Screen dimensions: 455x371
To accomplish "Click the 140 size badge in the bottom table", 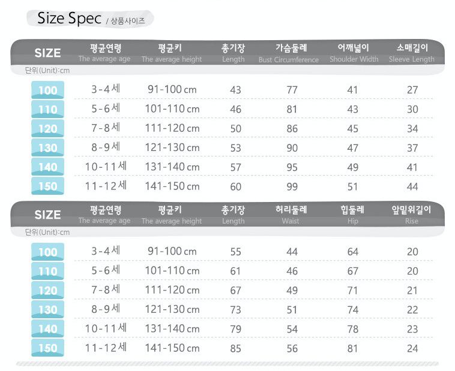I will pyautogui.click(x=47, y=329).
